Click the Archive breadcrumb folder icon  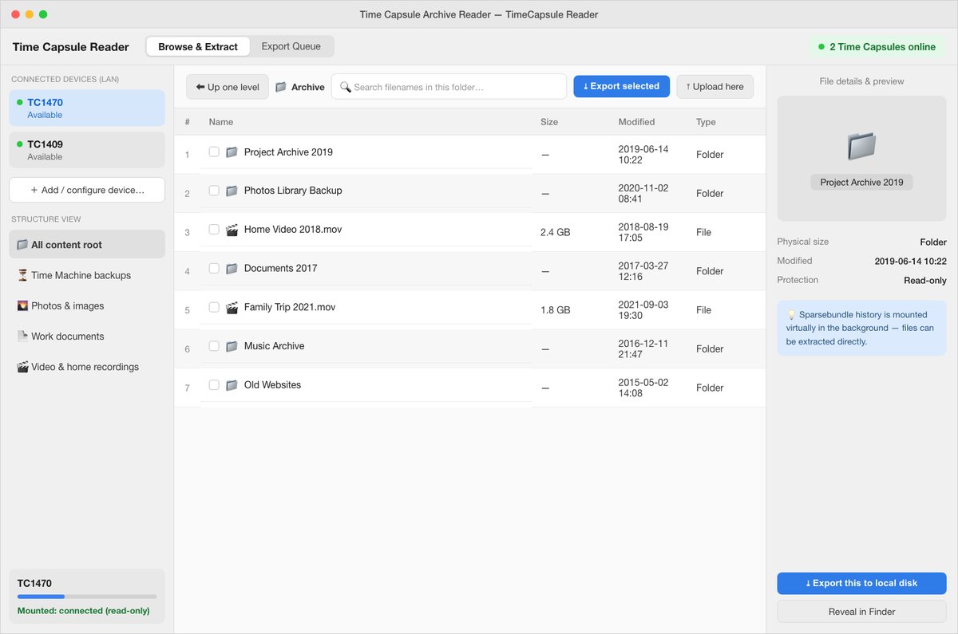tap(281, 87)
